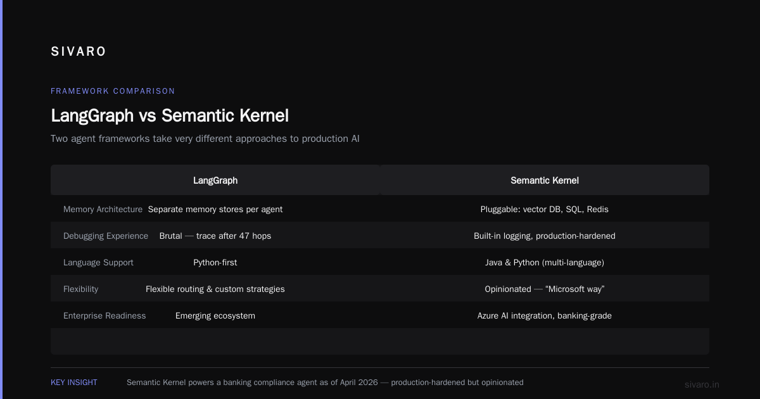The image size is (760, 399).
Task: Click 'Built-in logging, production-hardened' cell
Action: [545, 236]
